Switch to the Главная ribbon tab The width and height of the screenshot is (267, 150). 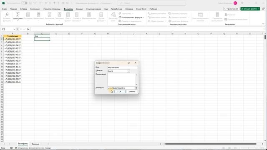point(13,9)
